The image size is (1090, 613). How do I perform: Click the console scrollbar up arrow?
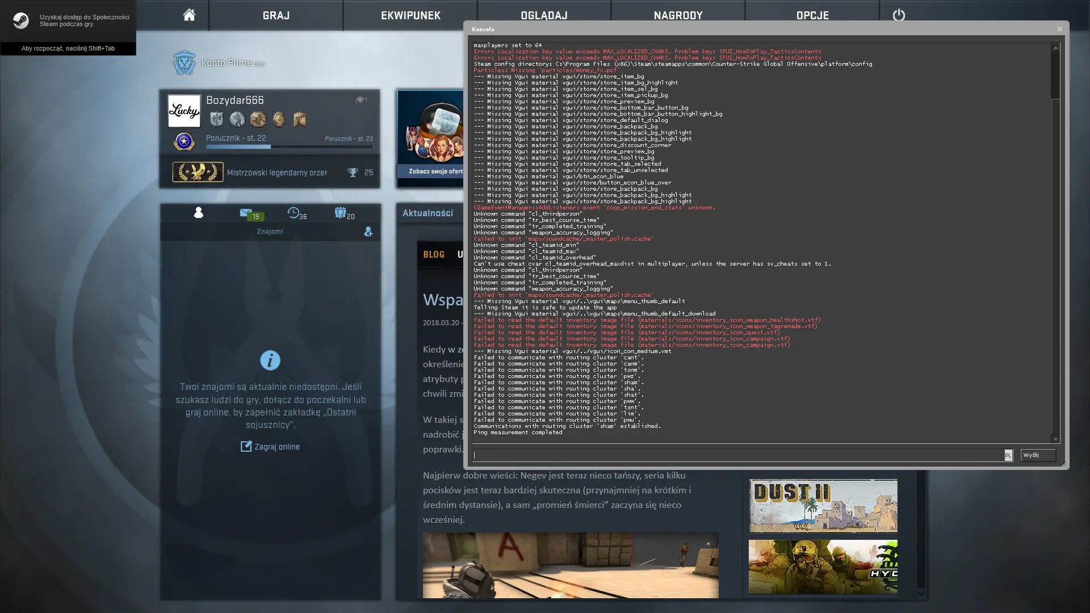[1055, 48]
